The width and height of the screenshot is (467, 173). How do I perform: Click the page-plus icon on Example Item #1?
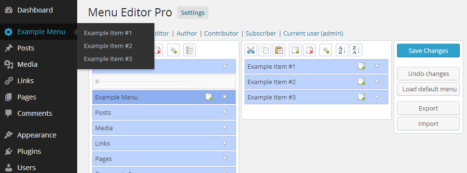pyautogui.click(x=361, y=66)
